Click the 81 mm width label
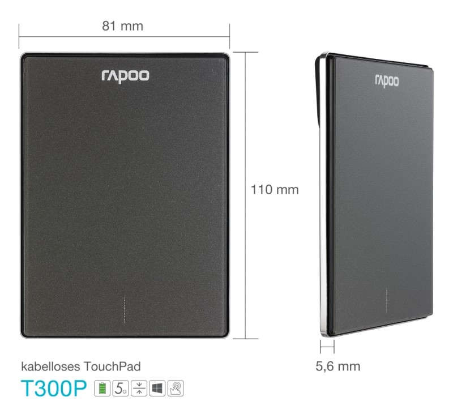Screen dimensions: 453x418 tap(122, 26)
